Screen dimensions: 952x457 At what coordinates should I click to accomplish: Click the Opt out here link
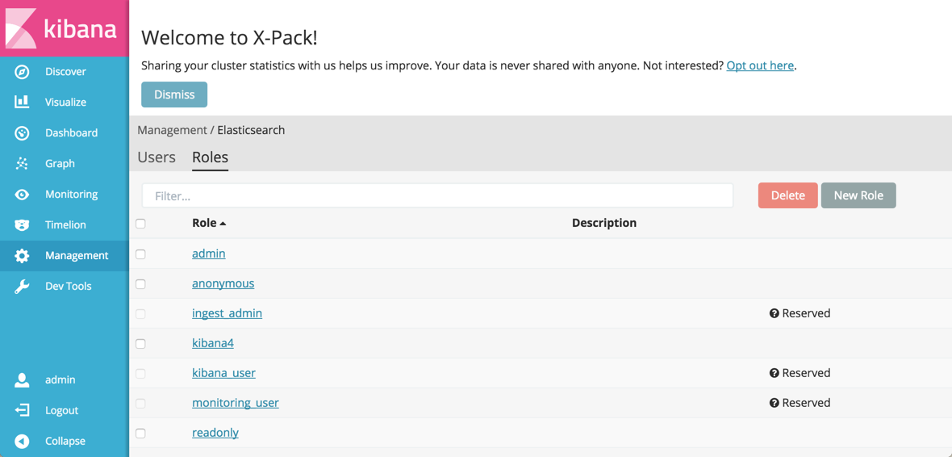(760, 65)
